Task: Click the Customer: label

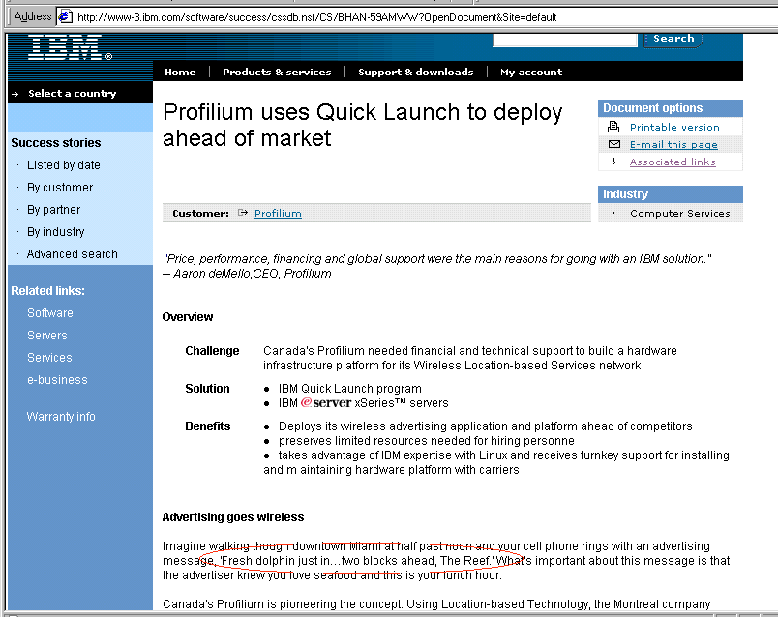Action: [201, 214]
